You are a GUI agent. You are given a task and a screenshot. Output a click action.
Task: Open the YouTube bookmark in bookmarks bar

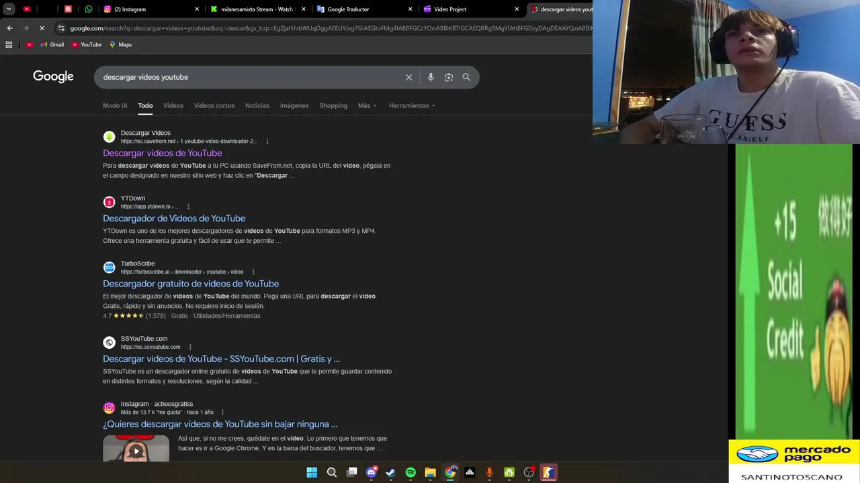click(86, 45)
